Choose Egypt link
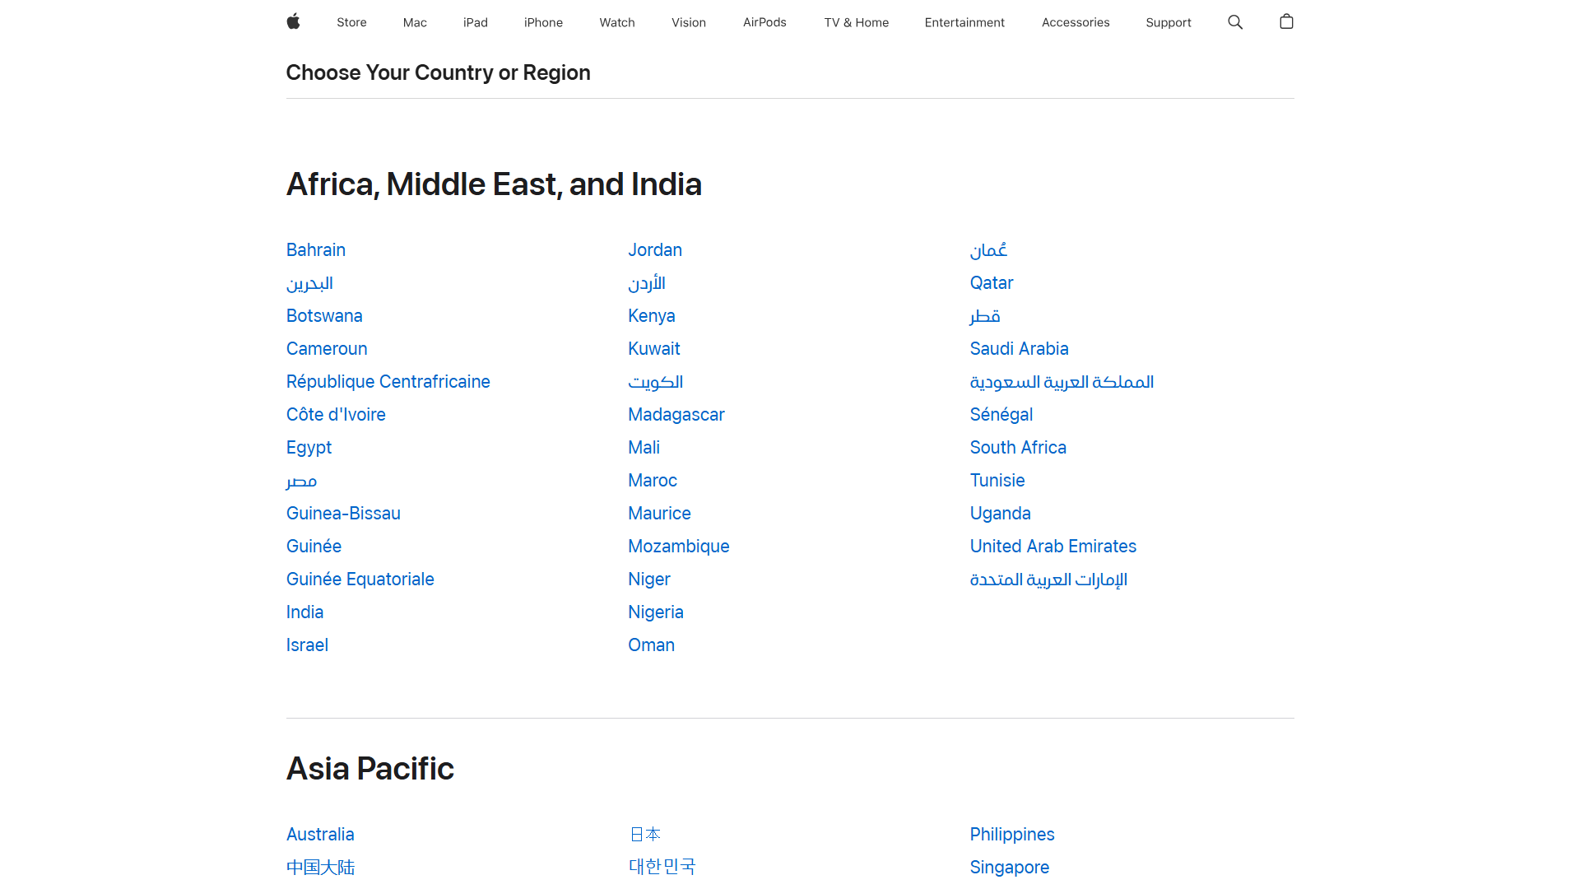Viewport: 1580px width, 889px height. (309, 448)
